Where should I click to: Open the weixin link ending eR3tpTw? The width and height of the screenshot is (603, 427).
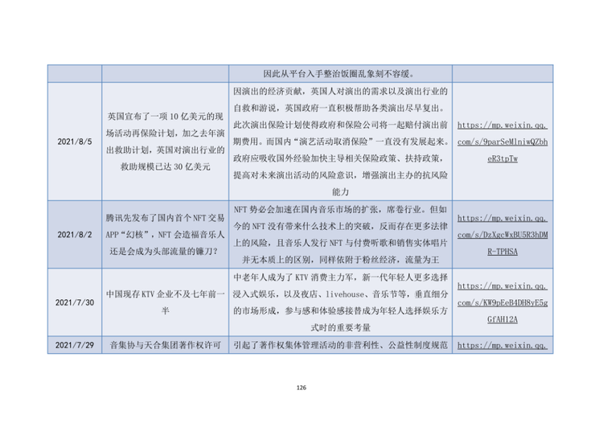click(x=503, y=142)
